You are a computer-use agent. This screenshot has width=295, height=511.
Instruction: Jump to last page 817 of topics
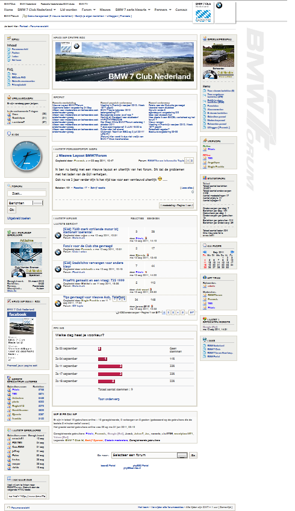[192, 313]
